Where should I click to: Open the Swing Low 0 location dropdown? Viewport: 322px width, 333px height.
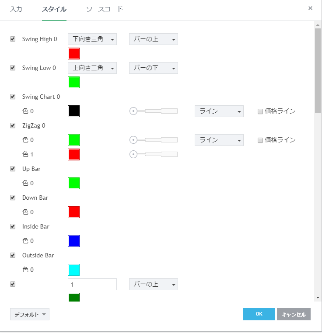[154, 68]
